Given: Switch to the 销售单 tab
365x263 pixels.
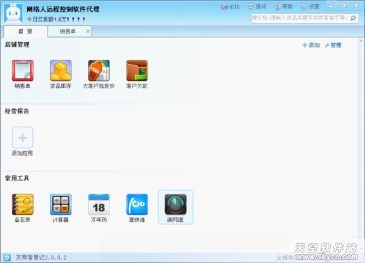Looking at the screenshot, I should pos(67,32).
